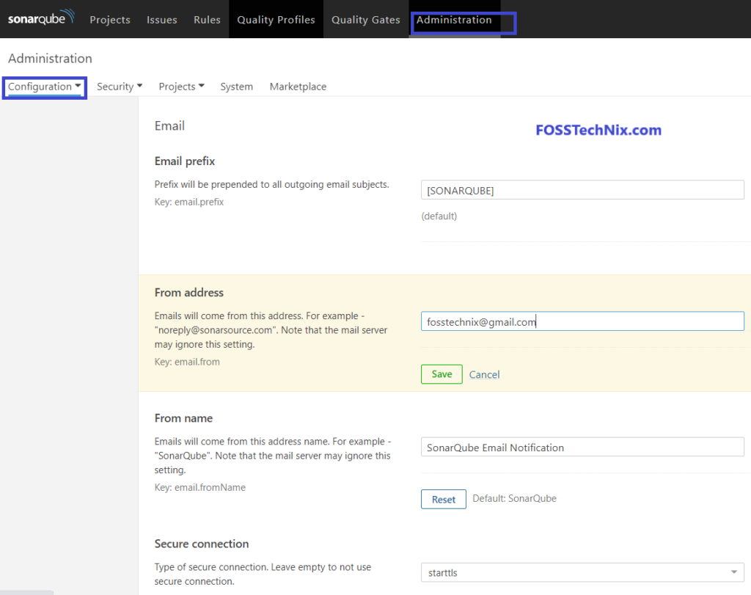Reset From name to default
Viewport: 751px width, 595px height.
point(444,500)
